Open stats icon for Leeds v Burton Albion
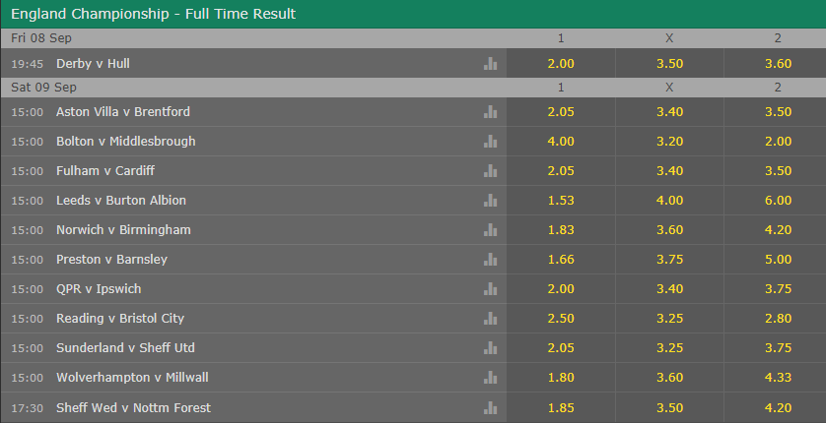The image size is (826, 423). point(490,201)
